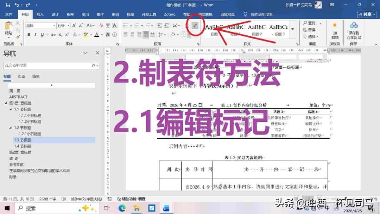Toggle the Justify alignment button
380x214 pixels.
point(146,35)
